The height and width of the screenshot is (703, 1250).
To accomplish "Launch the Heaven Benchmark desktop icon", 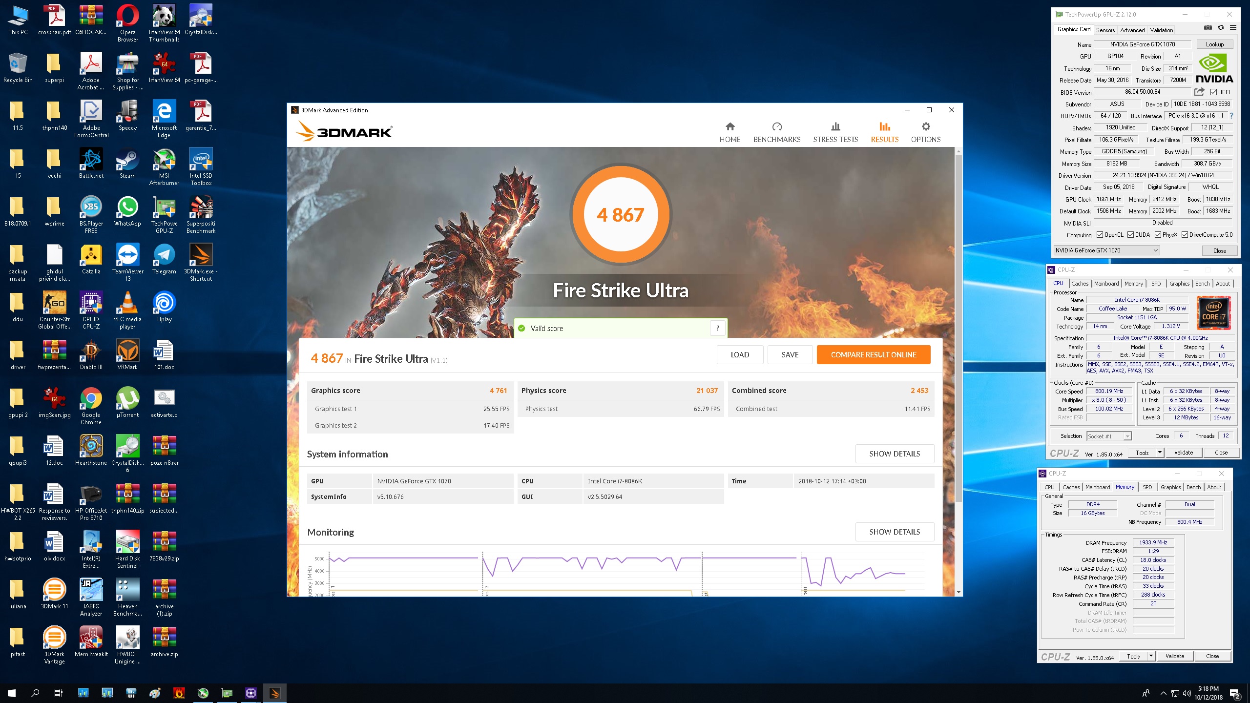I will (127, 598).
